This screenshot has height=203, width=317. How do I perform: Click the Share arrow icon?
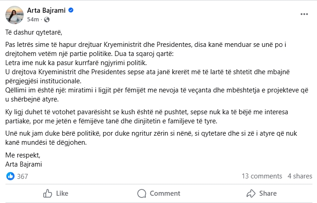251,193
